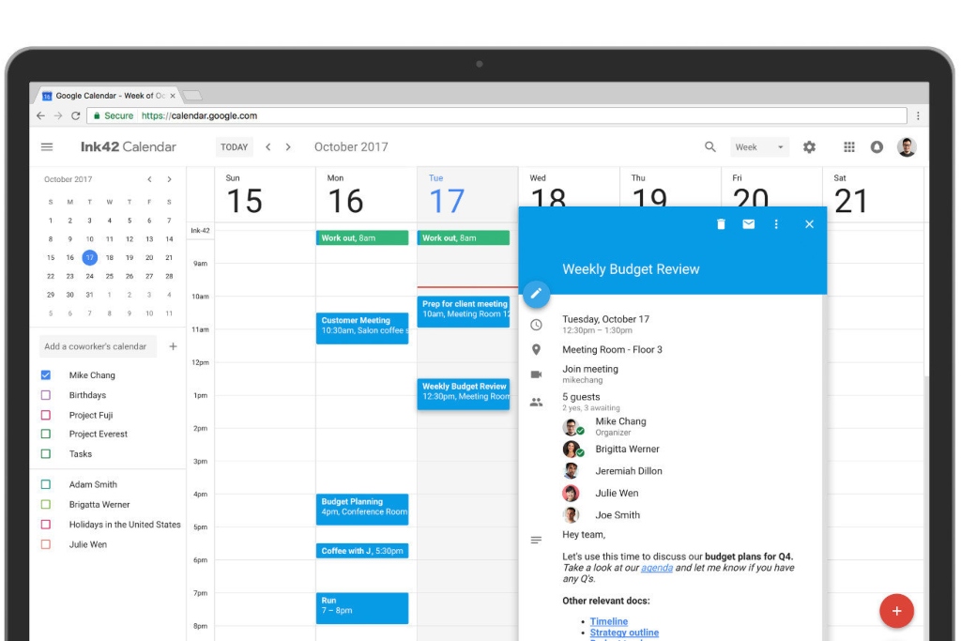Open Monday's Work out event

point(362,237)
